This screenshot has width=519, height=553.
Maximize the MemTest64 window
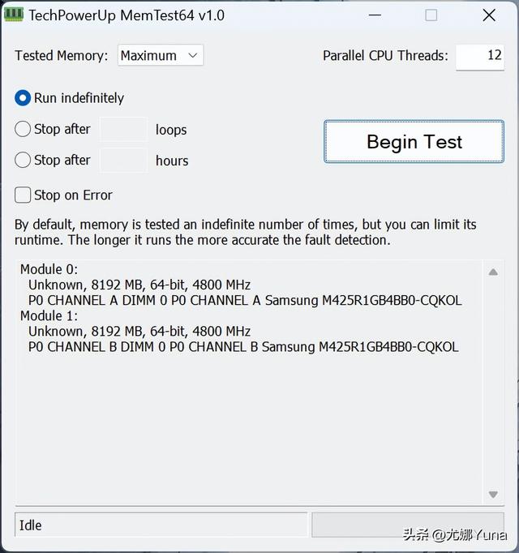pyautogui.click(x=431, y=15)
